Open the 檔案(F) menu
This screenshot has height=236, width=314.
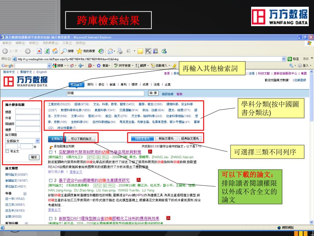7,43
